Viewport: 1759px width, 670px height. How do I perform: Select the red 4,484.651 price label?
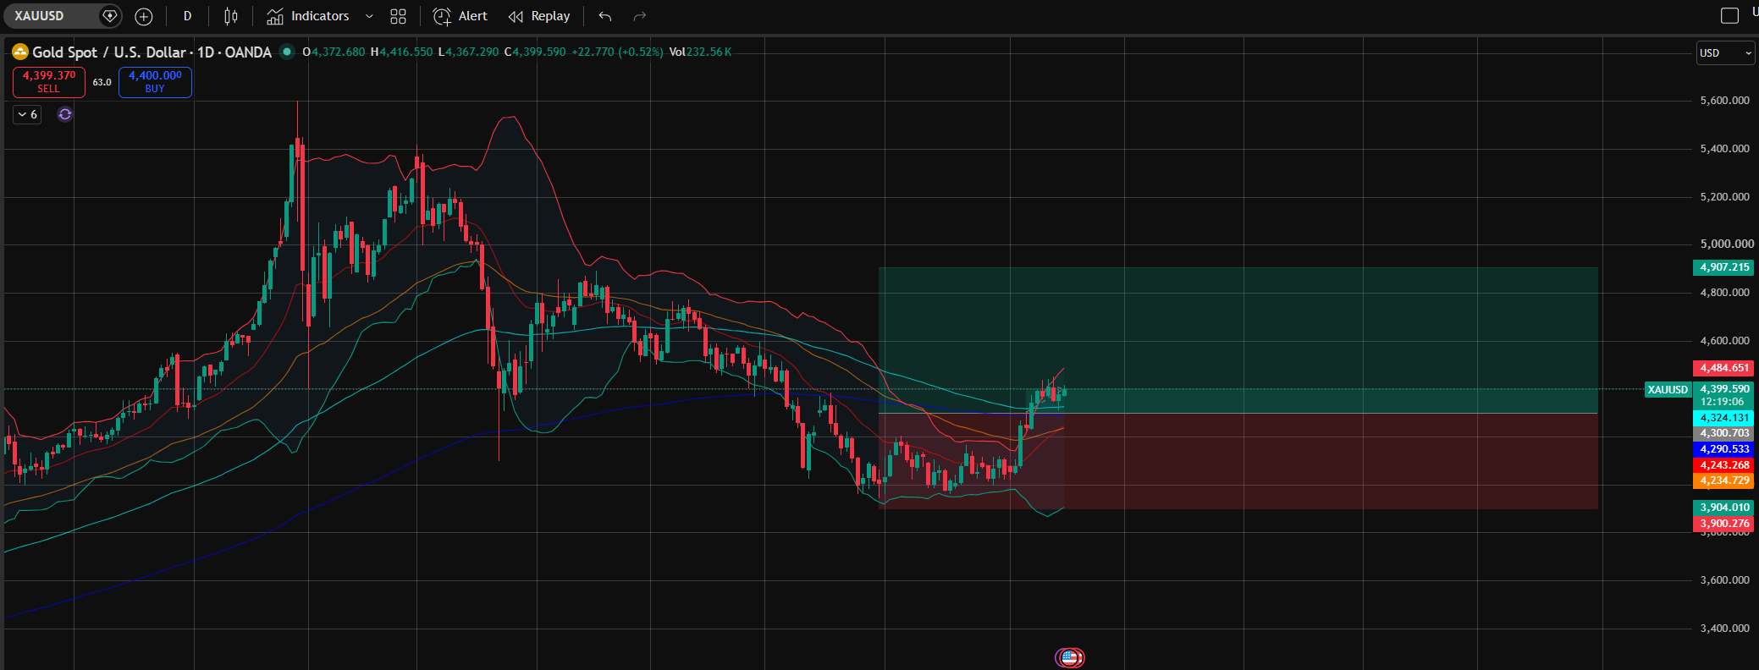pyautogui.click(x=1724, y=368)
